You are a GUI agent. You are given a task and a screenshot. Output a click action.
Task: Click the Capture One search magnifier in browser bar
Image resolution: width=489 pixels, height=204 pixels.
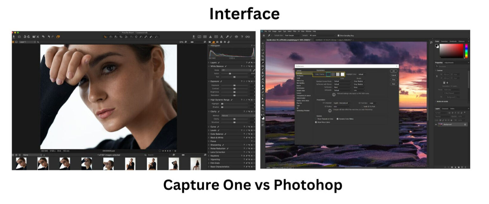pos(145,155)
